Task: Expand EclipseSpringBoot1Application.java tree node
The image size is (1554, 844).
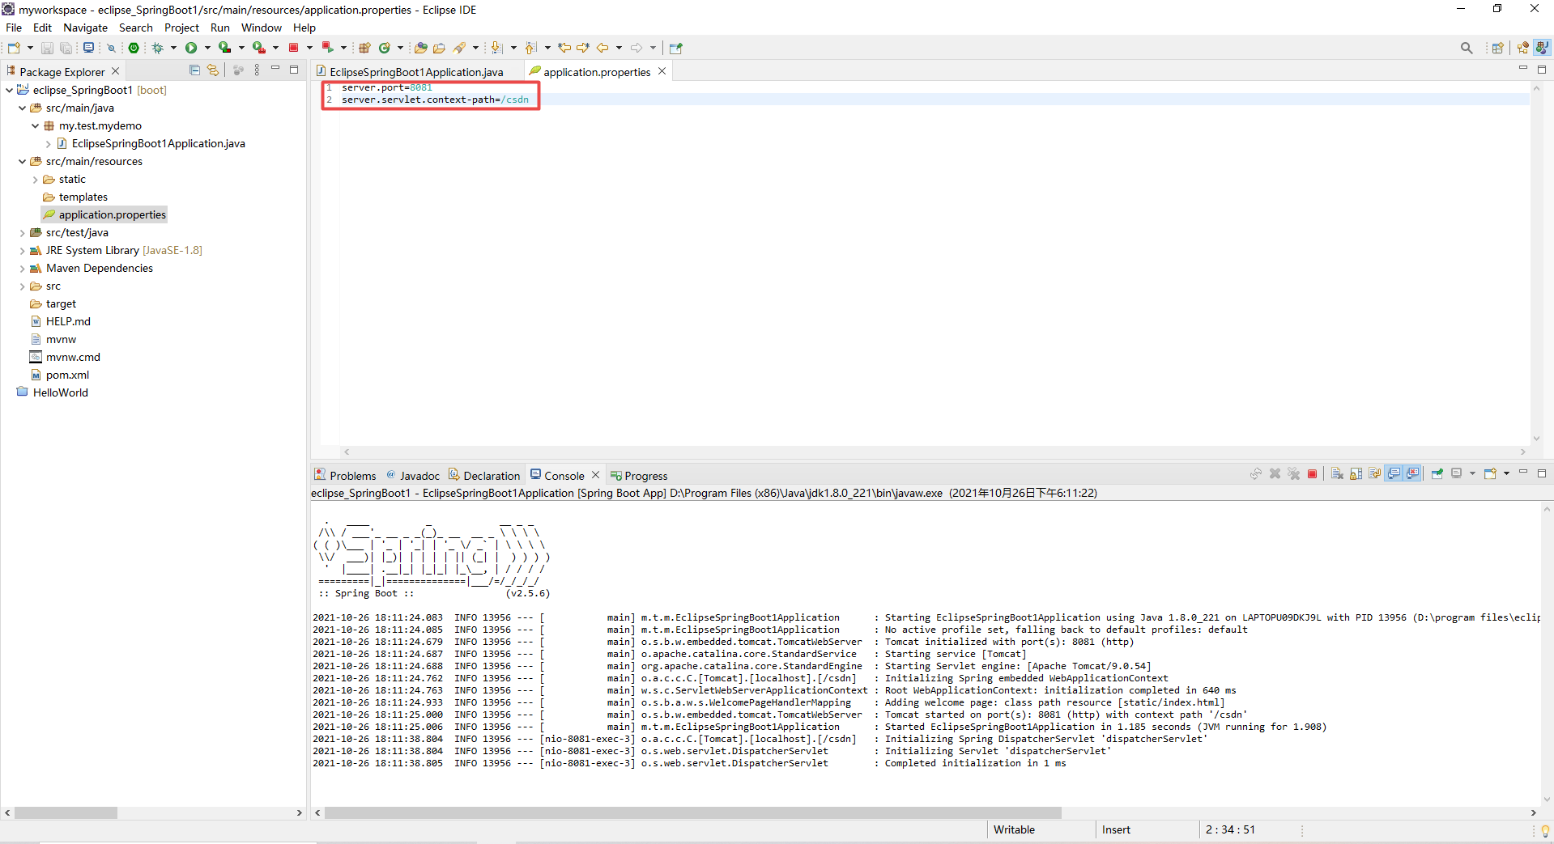Action: coord(49,144)
